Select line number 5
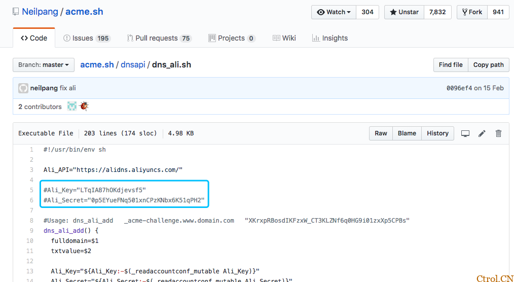This screenshot has height=282, width=514. [31, 190]
